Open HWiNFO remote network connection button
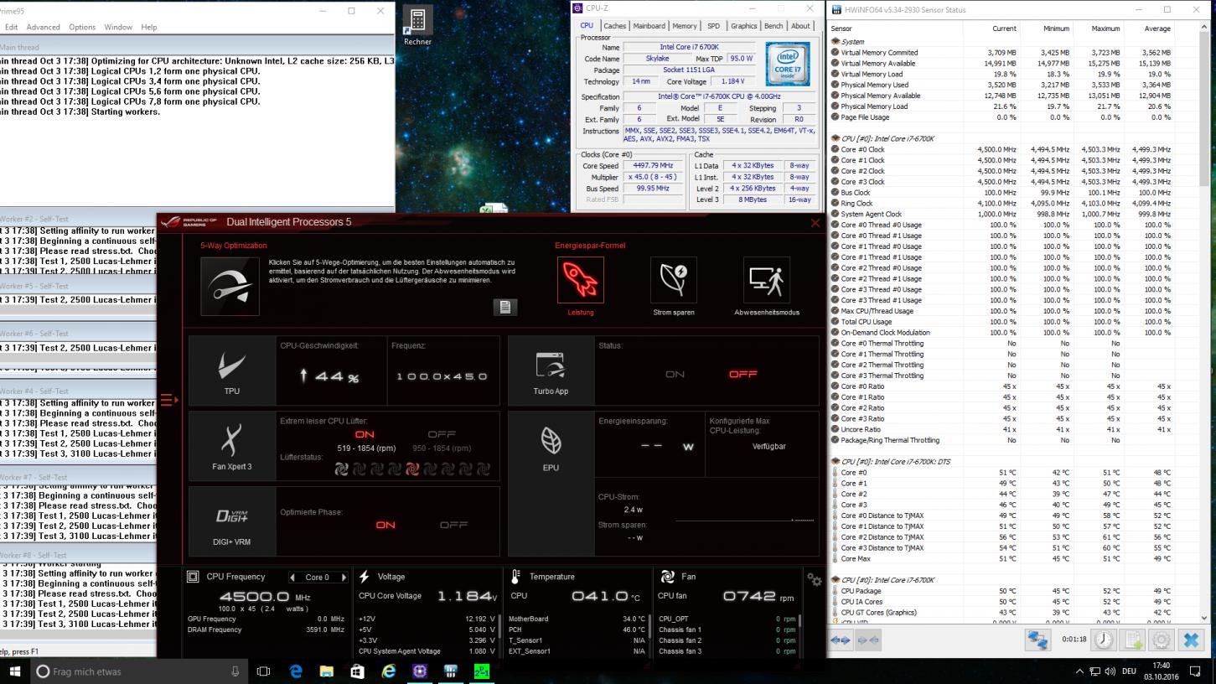The image size is (1216, 684). pyautogui.click(x=1038, y=640)
